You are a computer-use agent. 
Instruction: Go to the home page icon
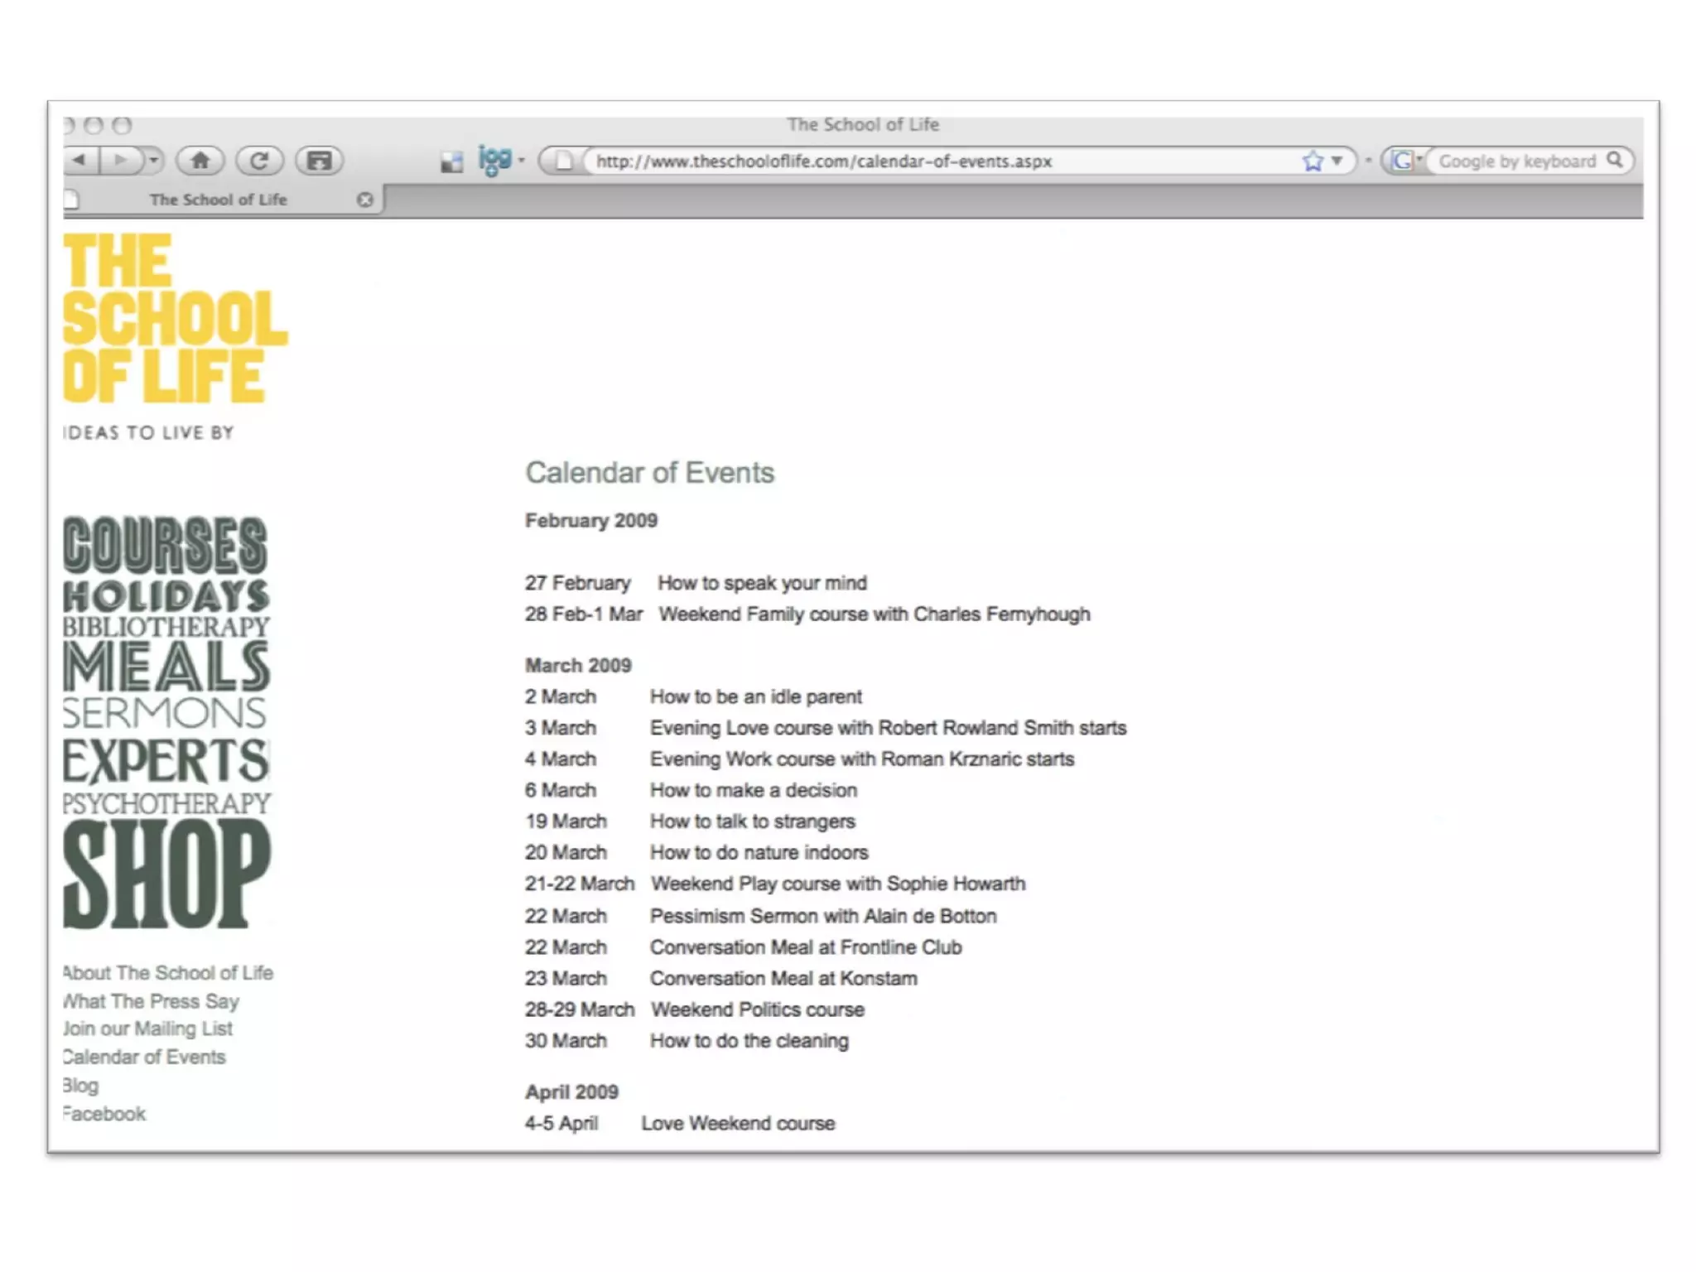(x=200, y=161)
